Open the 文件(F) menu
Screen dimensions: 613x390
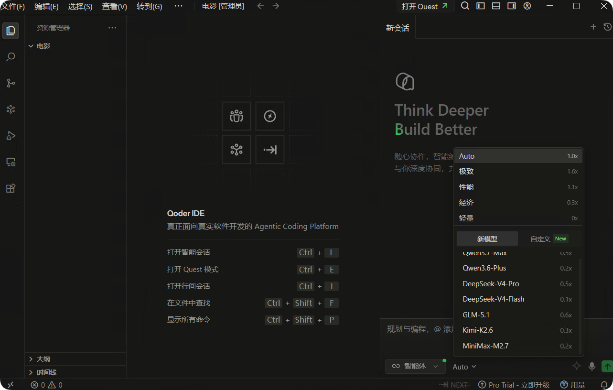[13, 6]
